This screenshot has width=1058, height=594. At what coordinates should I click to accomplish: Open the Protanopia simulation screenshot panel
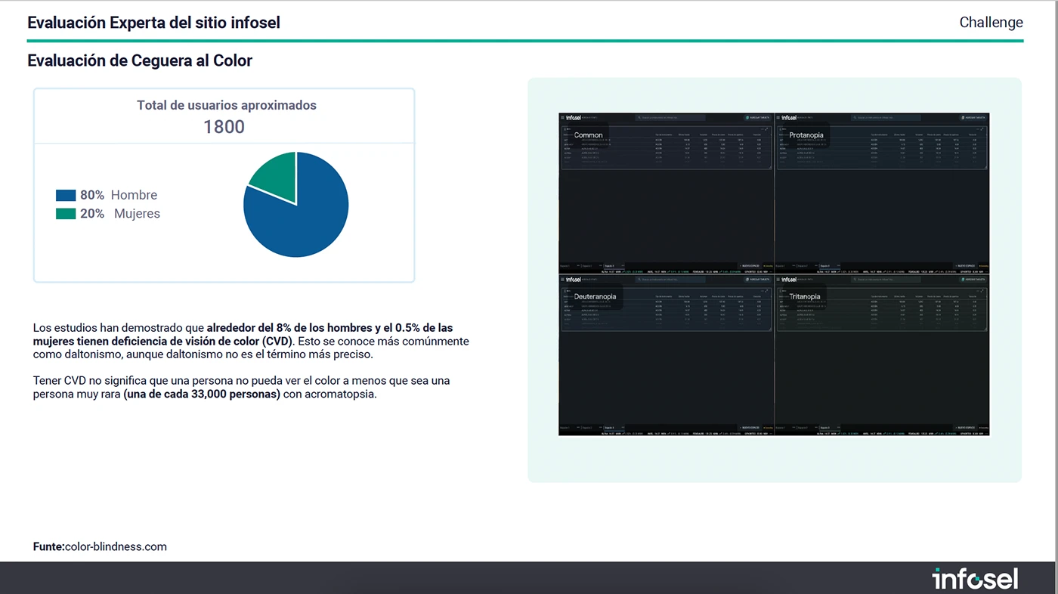point(883,193)
